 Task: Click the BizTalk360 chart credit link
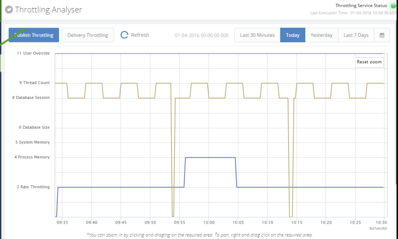point(377,229)
